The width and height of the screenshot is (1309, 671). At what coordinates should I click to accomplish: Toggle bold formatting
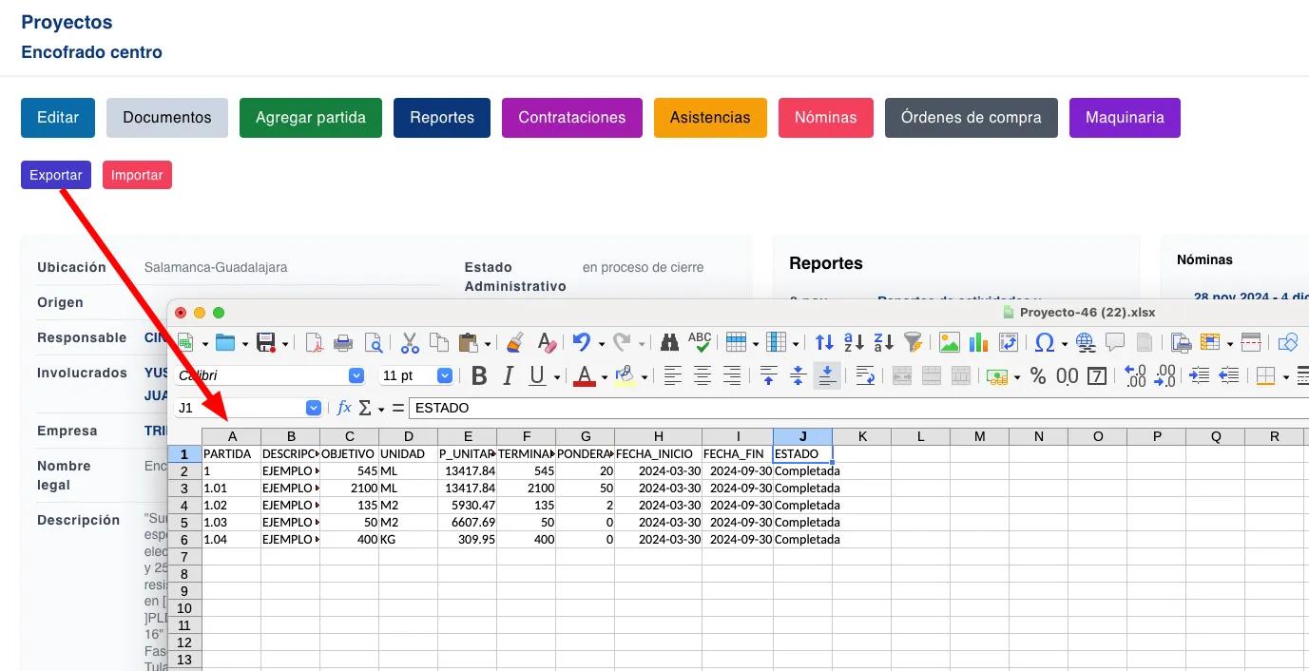[x=479, y=376]
